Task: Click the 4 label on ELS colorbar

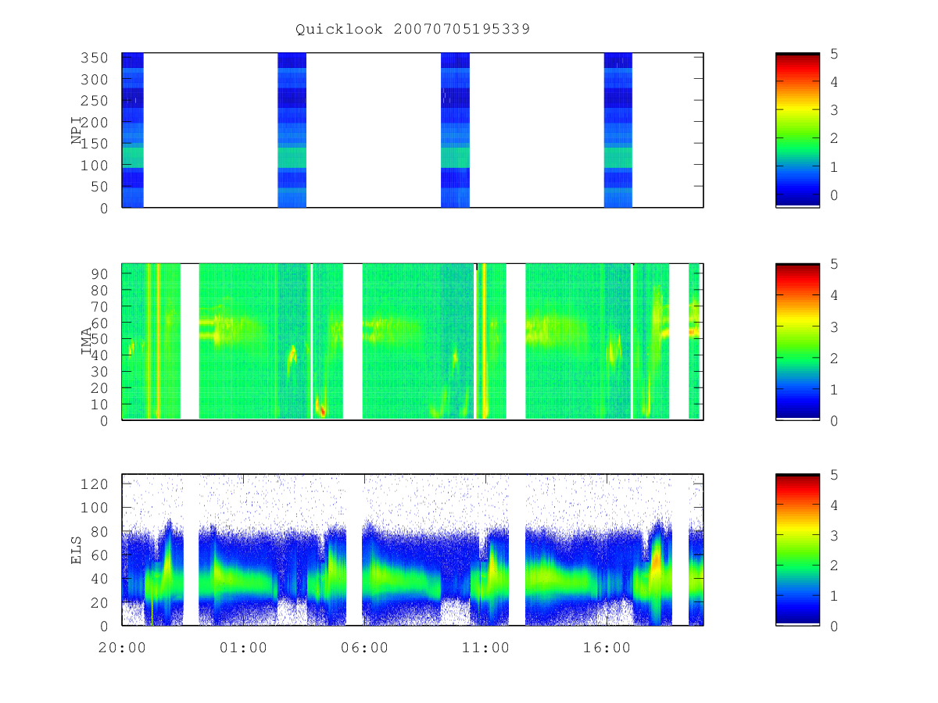Action: click(835, 505)
